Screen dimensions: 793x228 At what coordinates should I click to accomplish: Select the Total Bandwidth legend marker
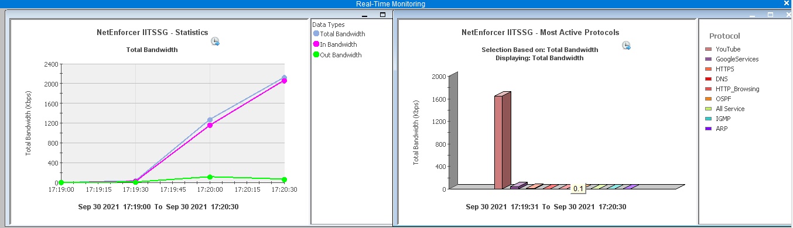(316, 34)
